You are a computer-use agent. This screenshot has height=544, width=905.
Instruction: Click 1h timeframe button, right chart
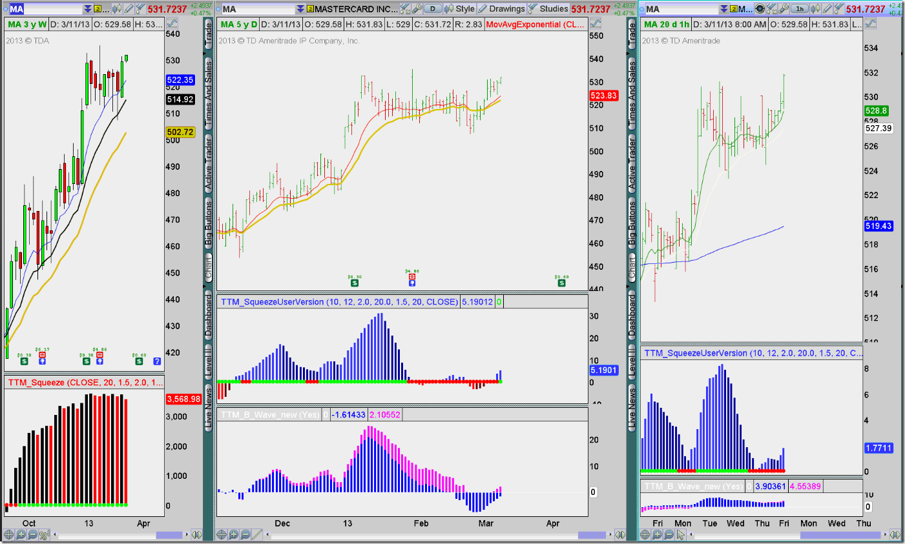[x=800, y=9]
